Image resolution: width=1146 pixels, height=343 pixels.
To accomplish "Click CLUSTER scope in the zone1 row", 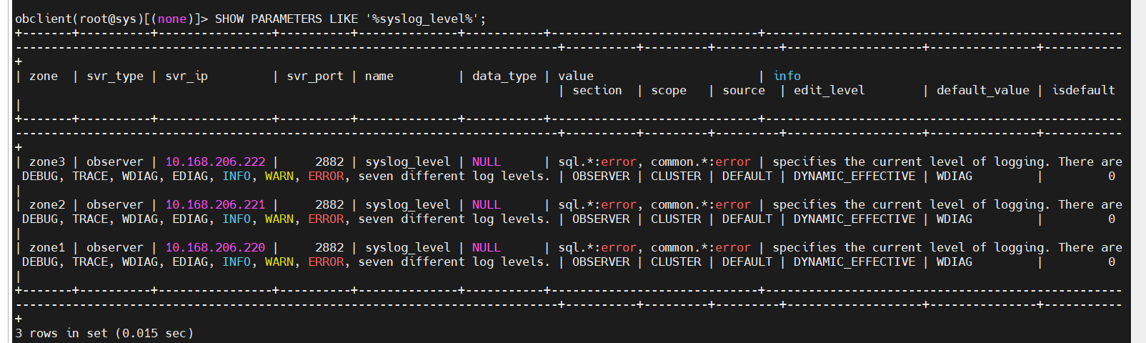I will point(676,262).
